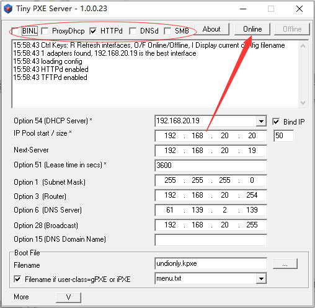Open the About dialog button
This screenshot has width=315, height=308.
tap(211, 29)
